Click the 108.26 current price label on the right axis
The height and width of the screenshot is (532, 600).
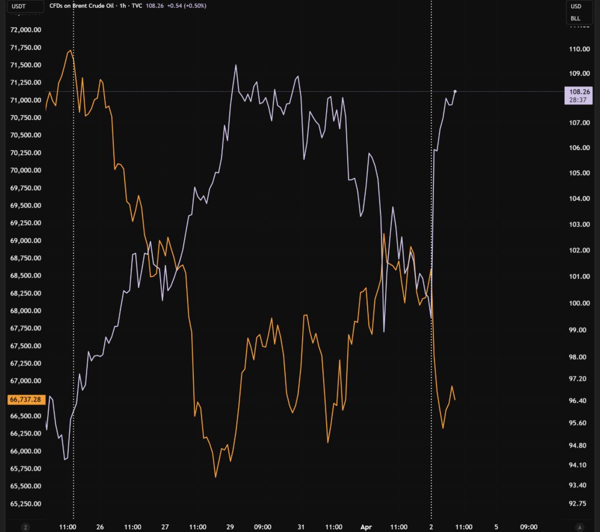[x=578, y=95]
